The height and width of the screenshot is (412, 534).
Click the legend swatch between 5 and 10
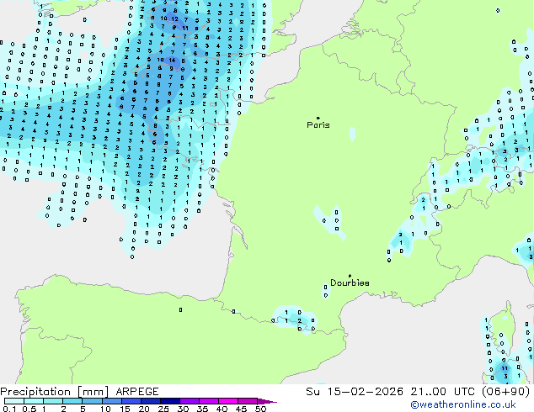(92, 401)
